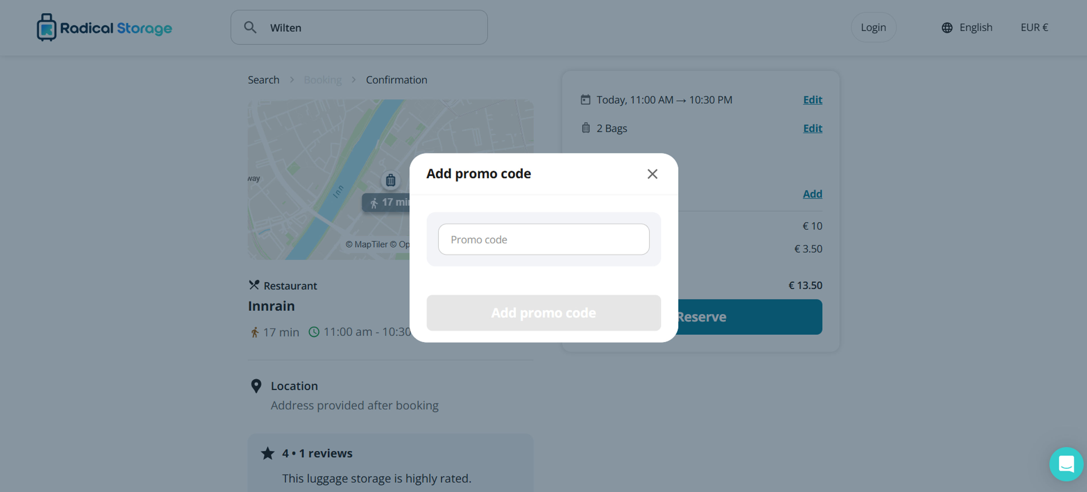Screen dimensions: 1087x492
Task: Edit the booking date and time
Action: click(x=812, y=100)
